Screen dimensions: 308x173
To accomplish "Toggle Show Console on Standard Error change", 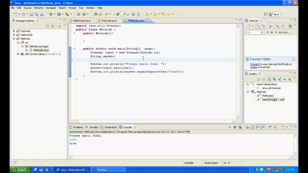I will point(263,127).
